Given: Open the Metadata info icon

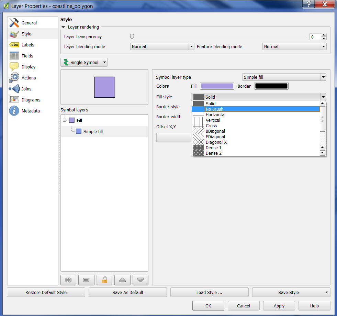Looking at the screenshot, I should coord(14,111).
